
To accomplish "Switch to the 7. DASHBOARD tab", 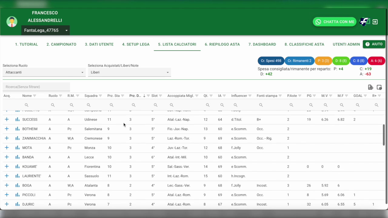I will click(262, 44).
